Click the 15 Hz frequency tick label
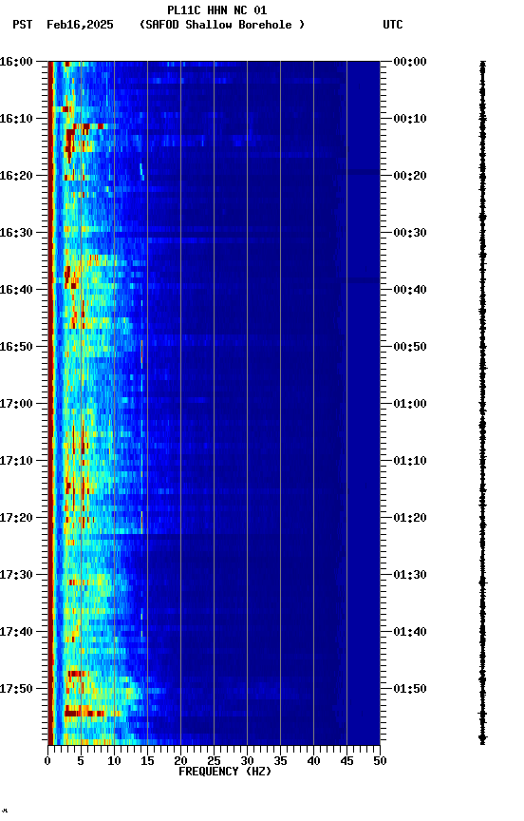This screenshot has width=524, height=821. click(147, 761)
